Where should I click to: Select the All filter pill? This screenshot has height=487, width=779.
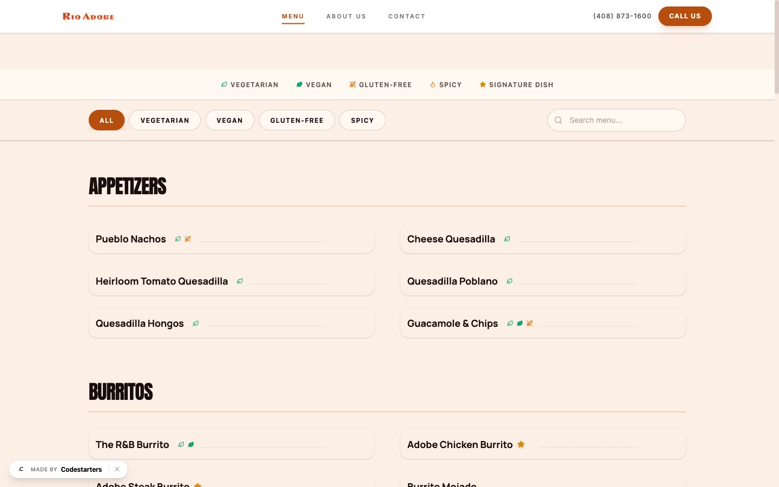coord(107,120)
